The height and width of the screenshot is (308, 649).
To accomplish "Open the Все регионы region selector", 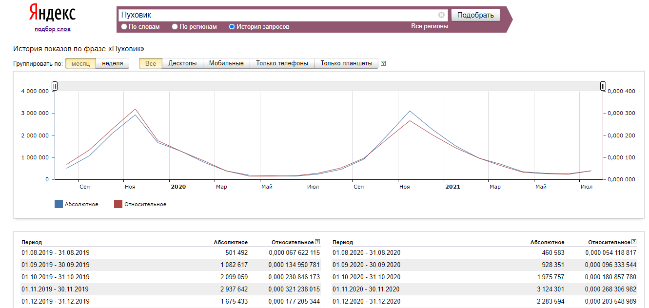I will coord(429,26).
